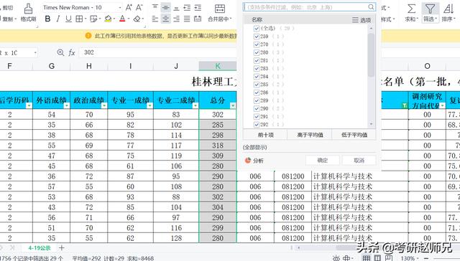Click the 确定 confirm button
460x261 pixels.
pyautogui.click(x=323, y=161)
